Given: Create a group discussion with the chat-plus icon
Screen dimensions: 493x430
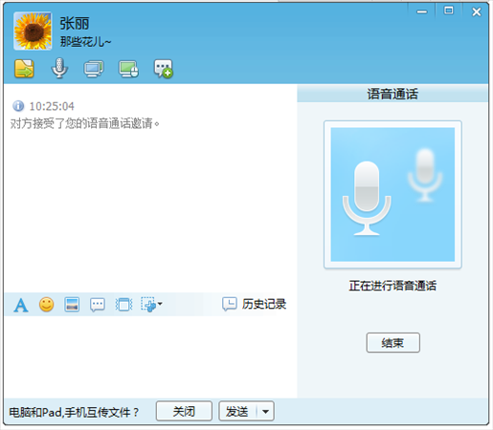Looking at the screenshot, I should pos(164,69).
